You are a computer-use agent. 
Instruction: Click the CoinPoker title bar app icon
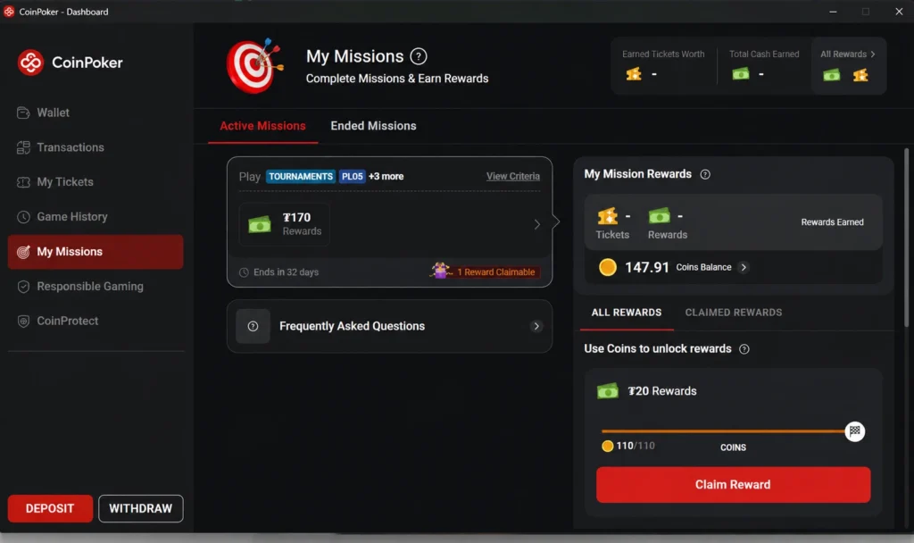coord(9,12)
